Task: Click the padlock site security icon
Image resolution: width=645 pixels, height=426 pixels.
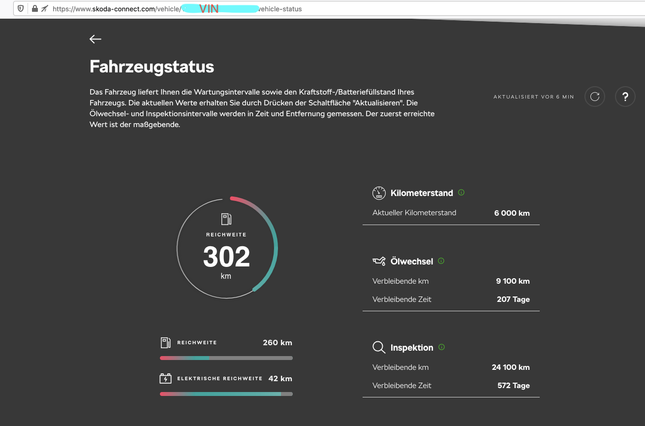Action: (34, 9)
